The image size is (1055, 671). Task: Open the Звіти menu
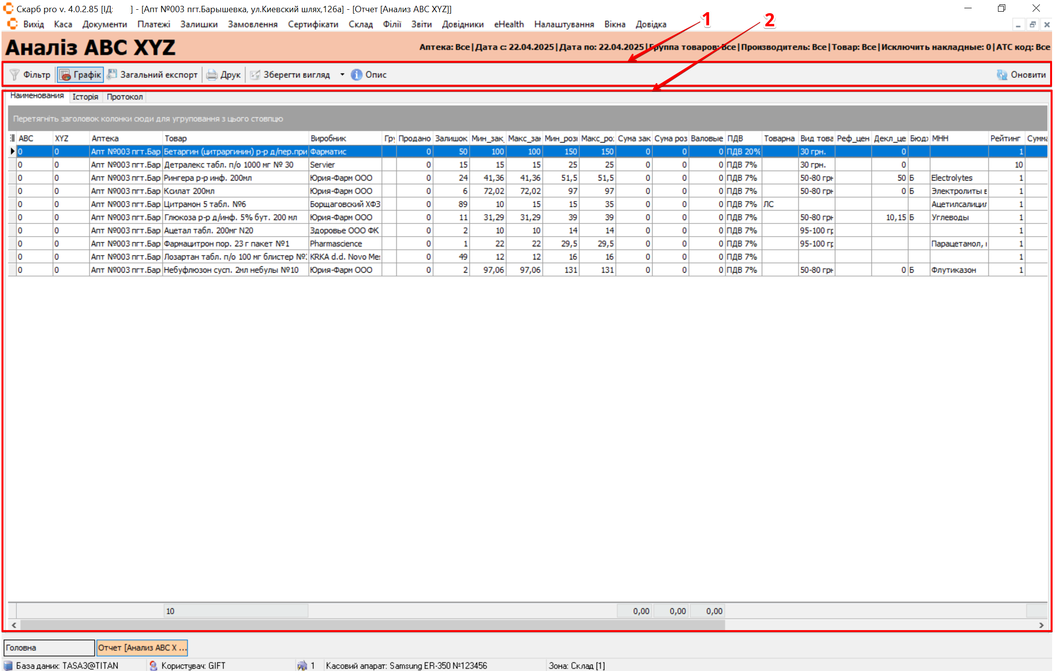(x=421, y=24)
